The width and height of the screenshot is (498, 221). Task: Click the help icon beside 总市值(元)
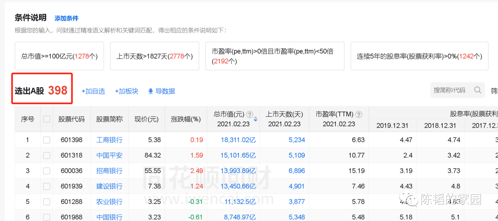(x=249, y=114)
